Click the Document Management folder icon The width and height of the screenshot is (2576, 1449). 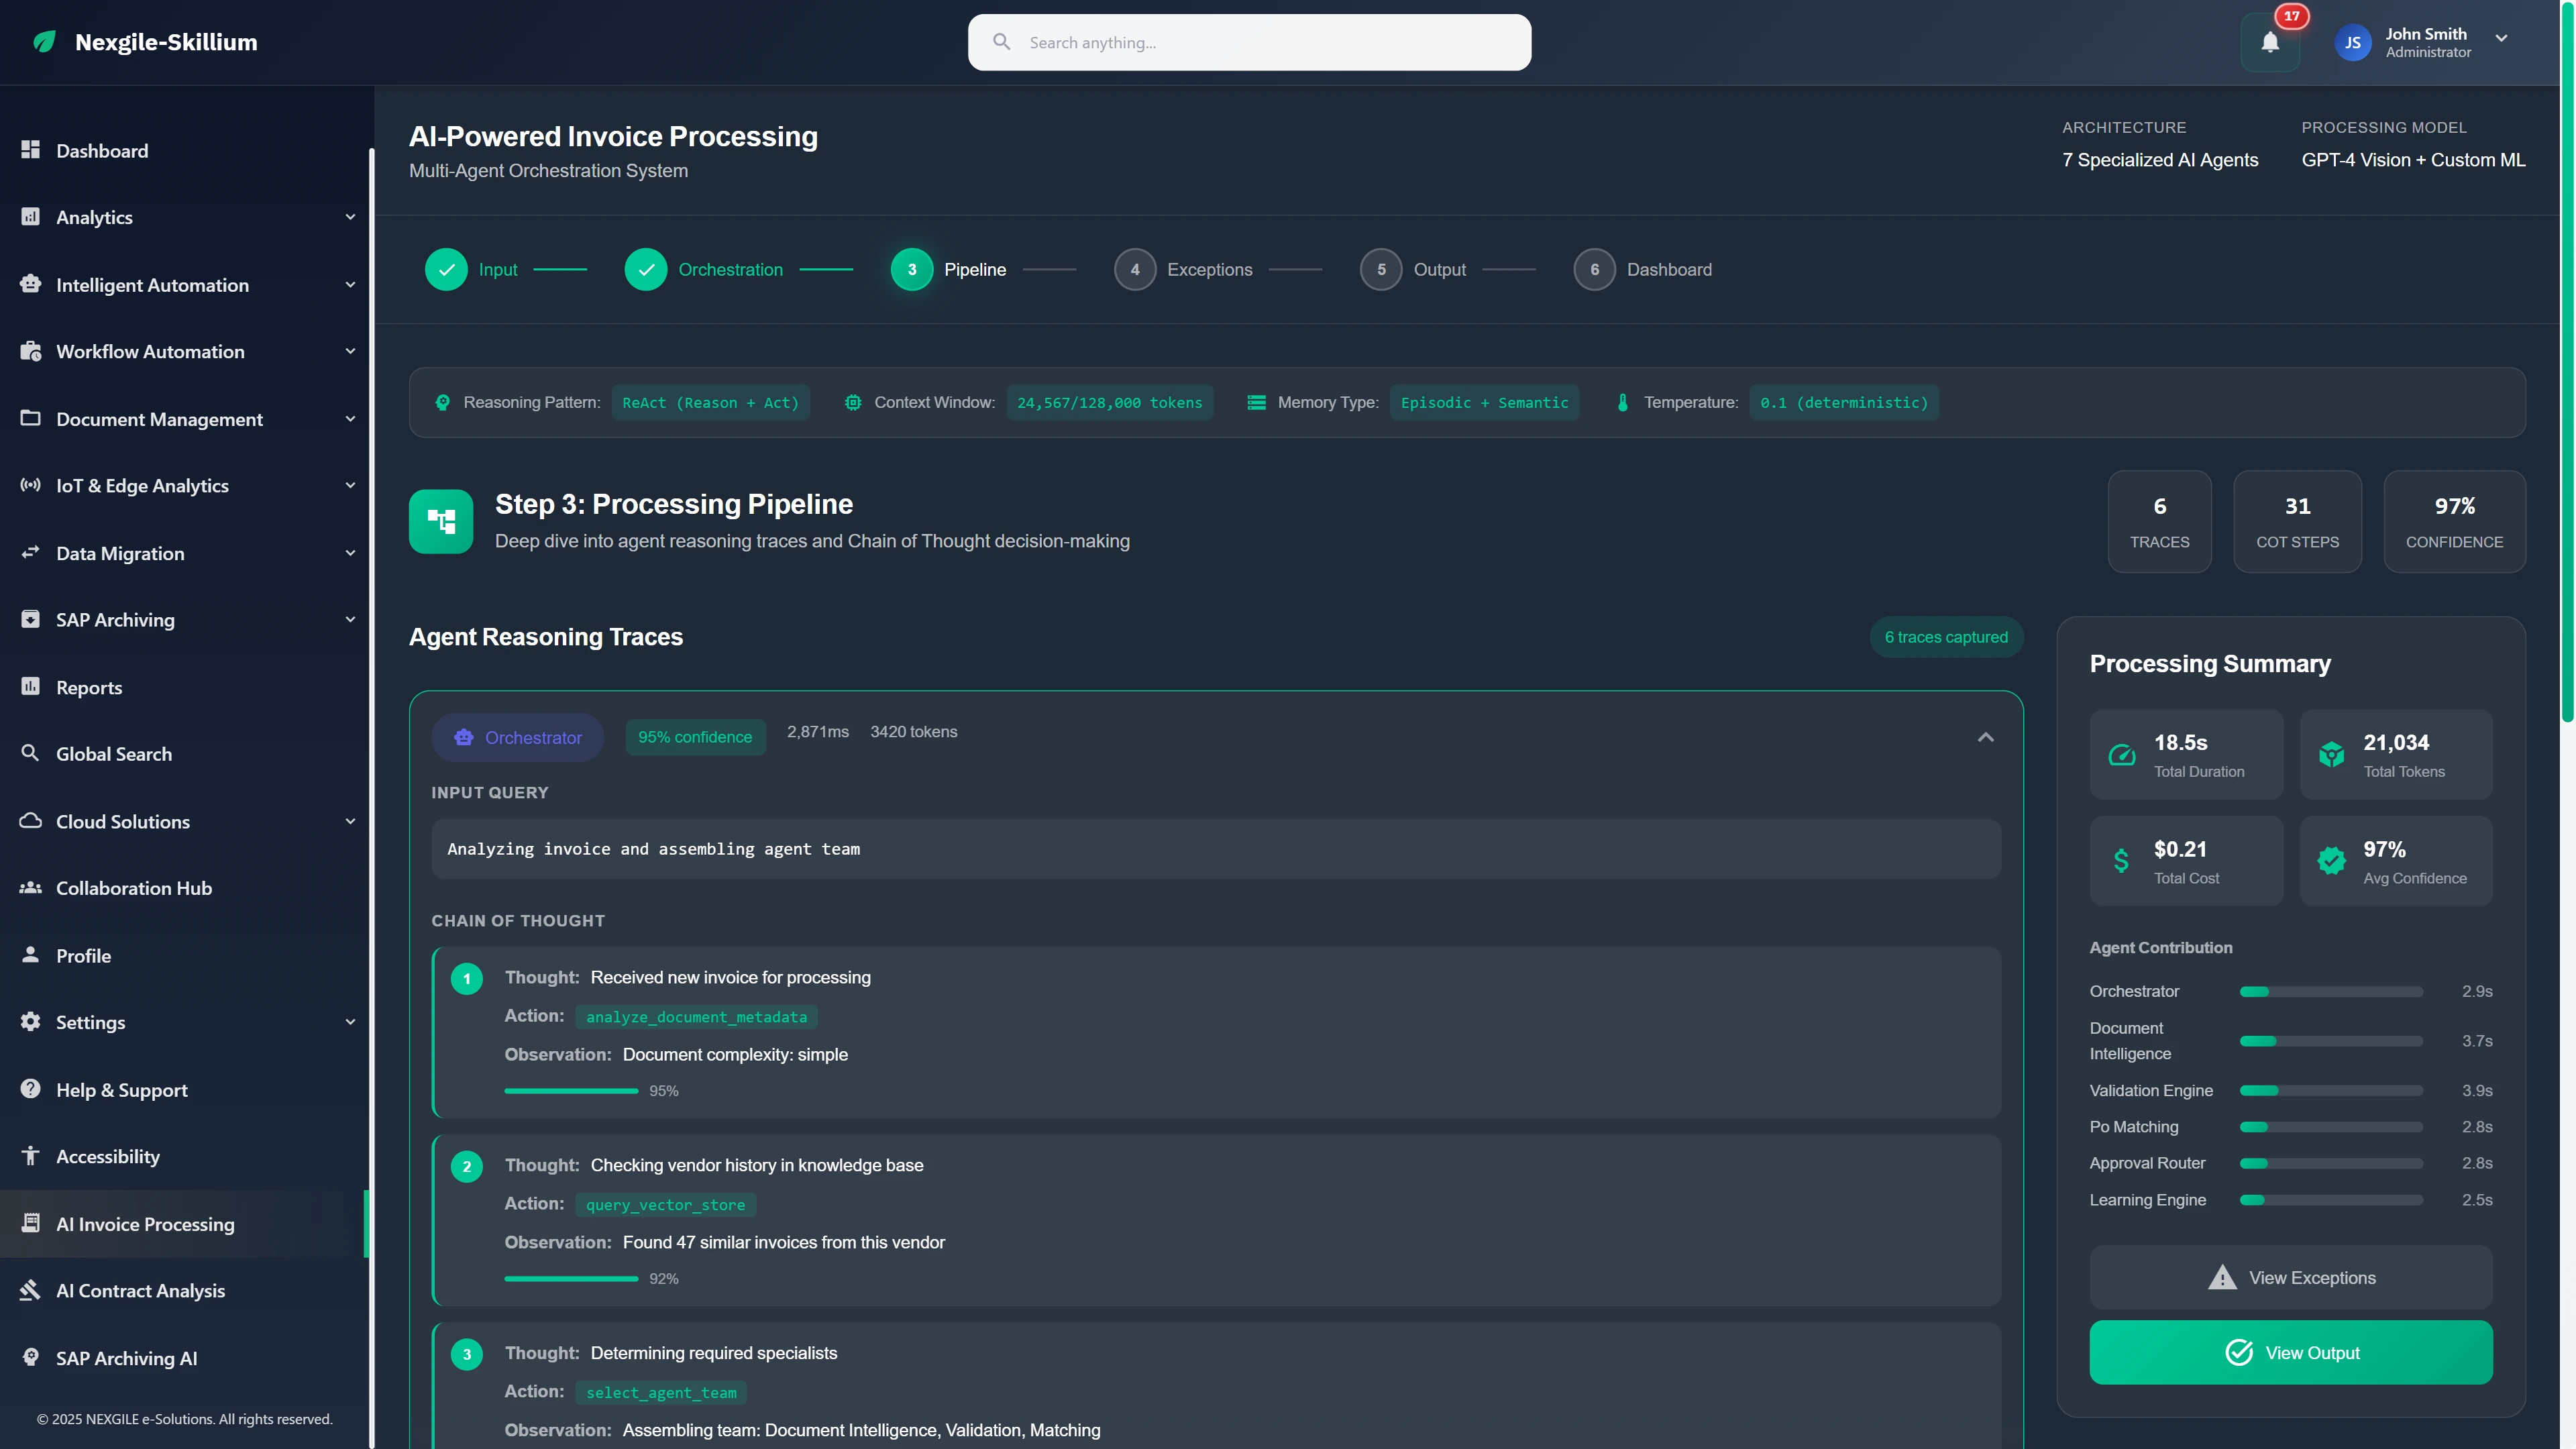point(30,419)
